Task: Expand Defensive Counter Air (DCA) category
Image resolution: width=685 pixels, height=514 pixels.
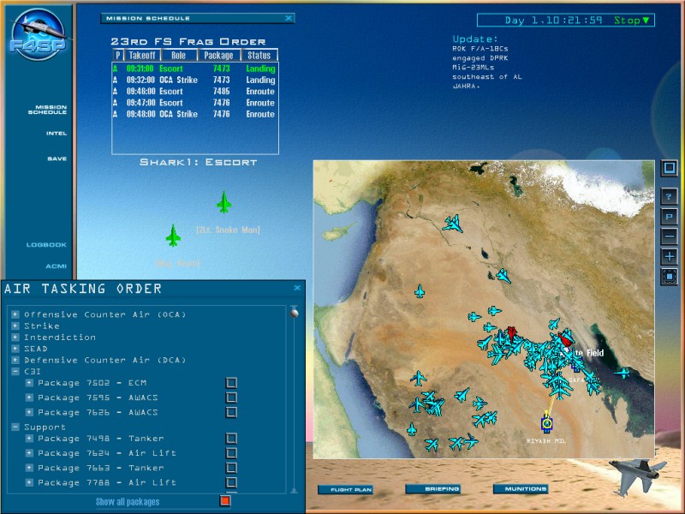Action: pyautogui.click(x=15, y=360)
